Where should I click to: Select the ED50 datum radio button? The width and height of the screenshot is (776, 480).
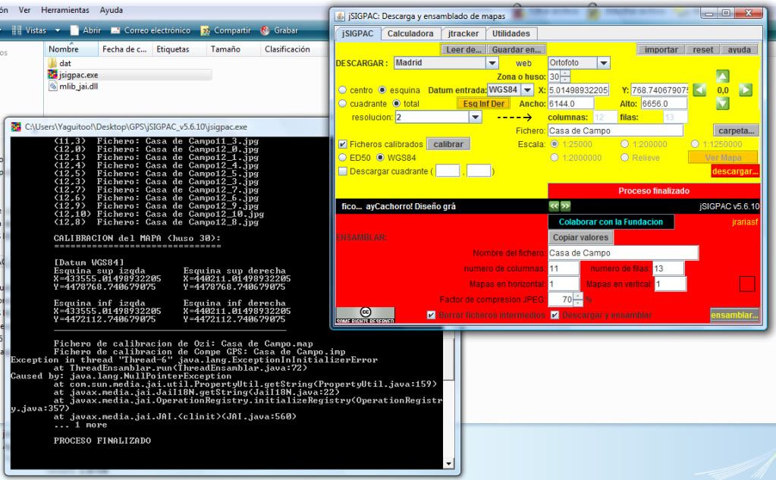(342, 158)
